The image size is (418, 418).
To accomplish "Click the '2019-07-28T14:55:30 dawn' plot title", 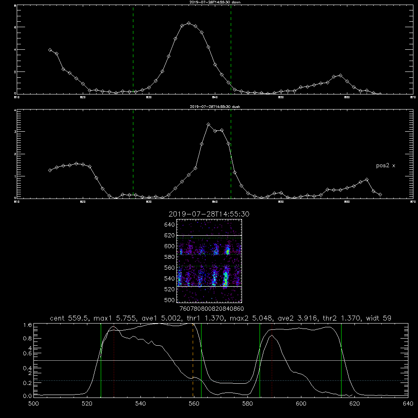I will [215, 2].
